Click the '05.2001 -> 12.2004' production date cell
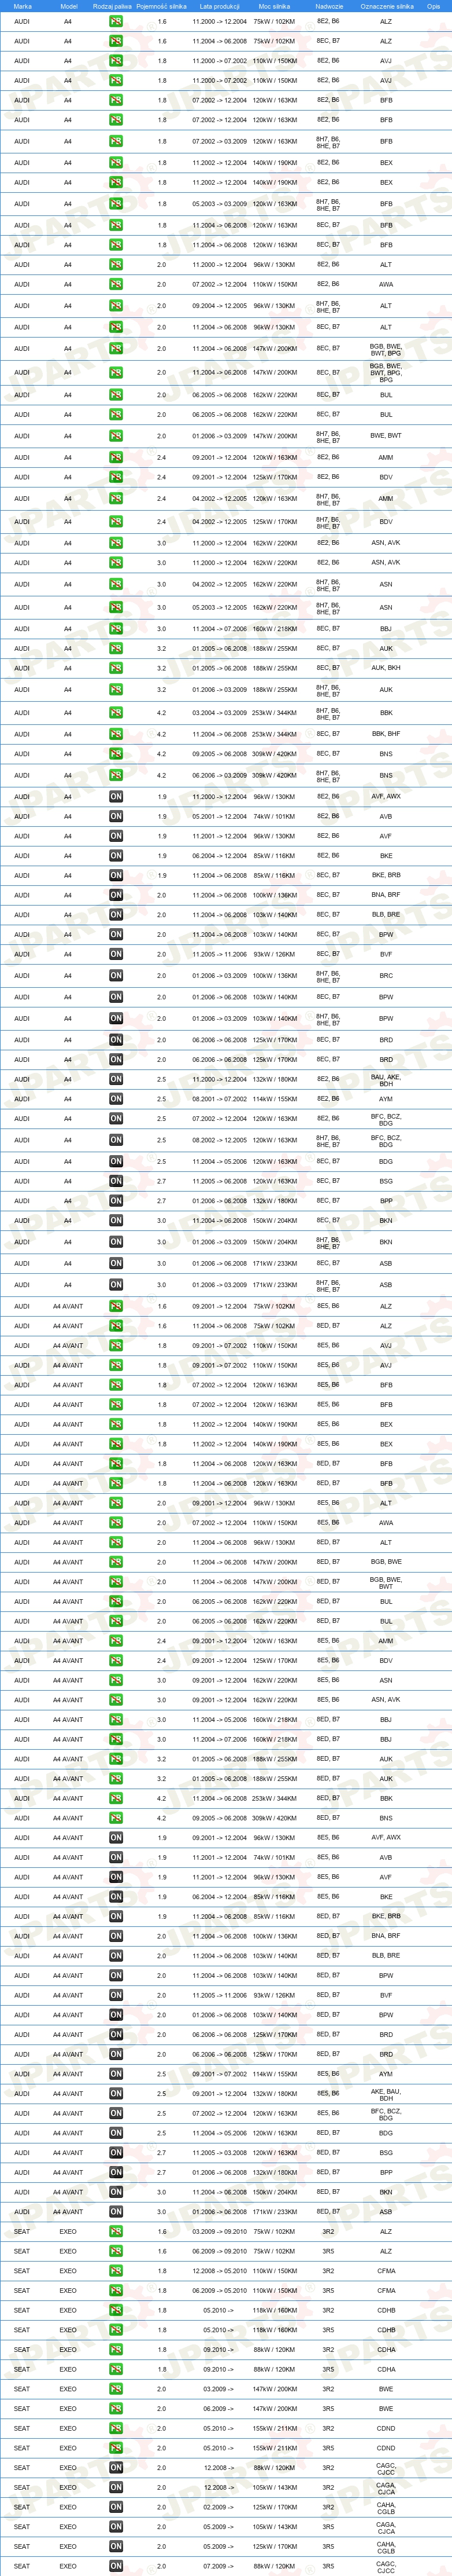 click(220, 816)
